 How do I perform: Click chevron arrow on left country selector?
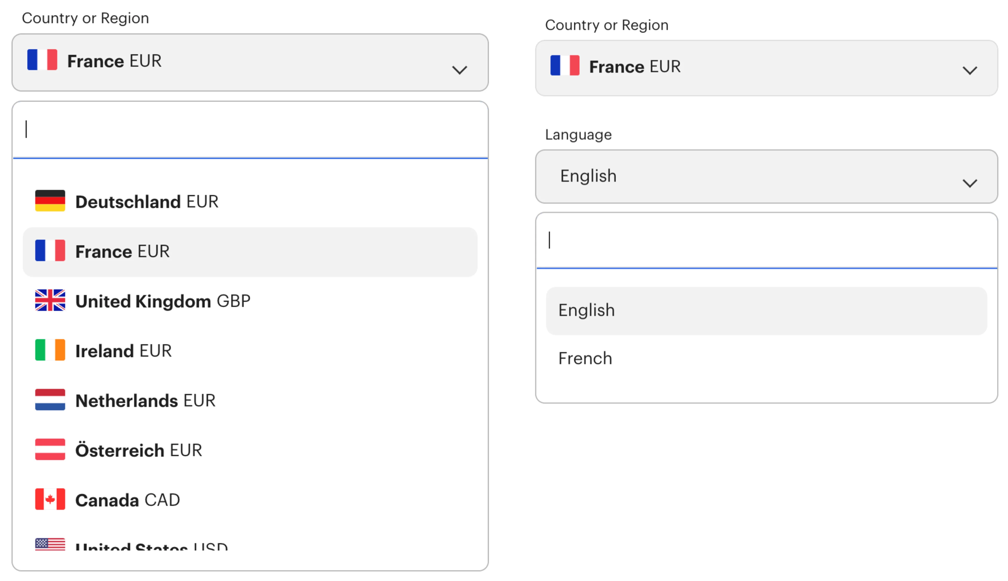(x=459, y=70)
